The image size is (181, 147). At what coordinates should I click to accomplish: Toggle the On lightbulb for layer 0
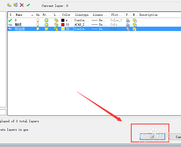(x=38, y=20)
